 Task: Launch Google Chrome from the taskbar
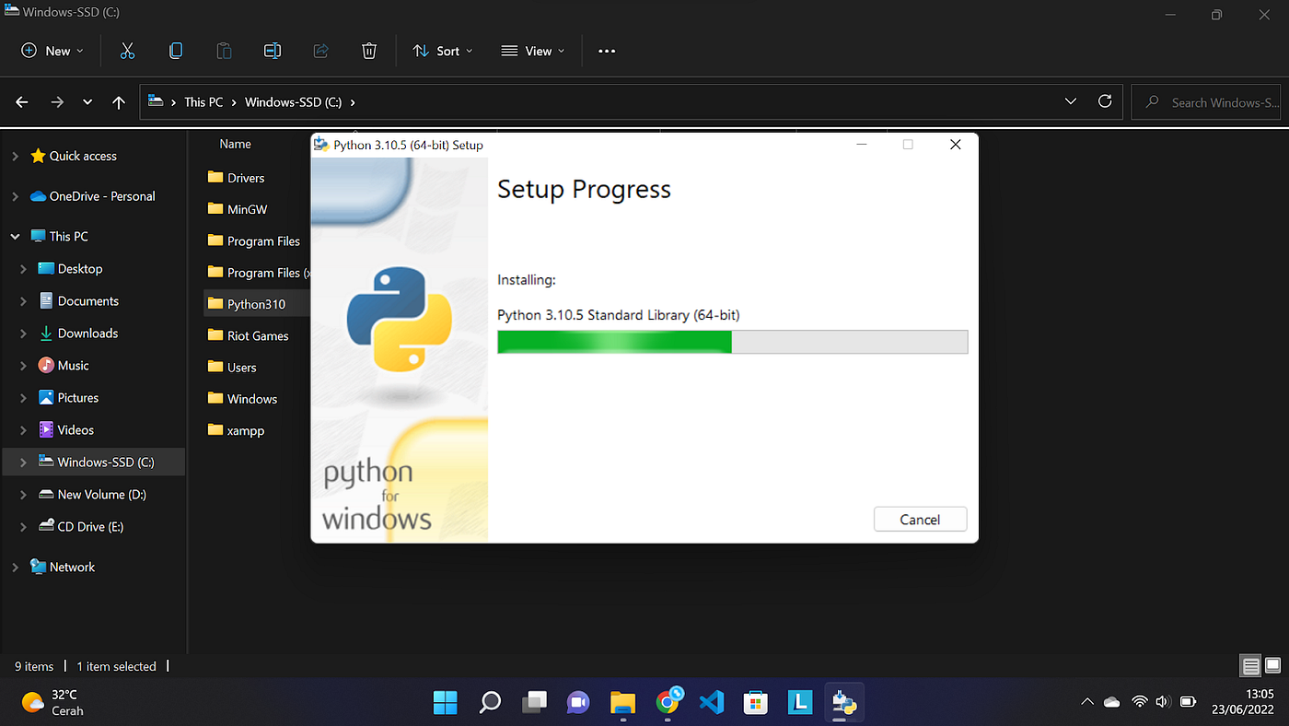point(667,702)
